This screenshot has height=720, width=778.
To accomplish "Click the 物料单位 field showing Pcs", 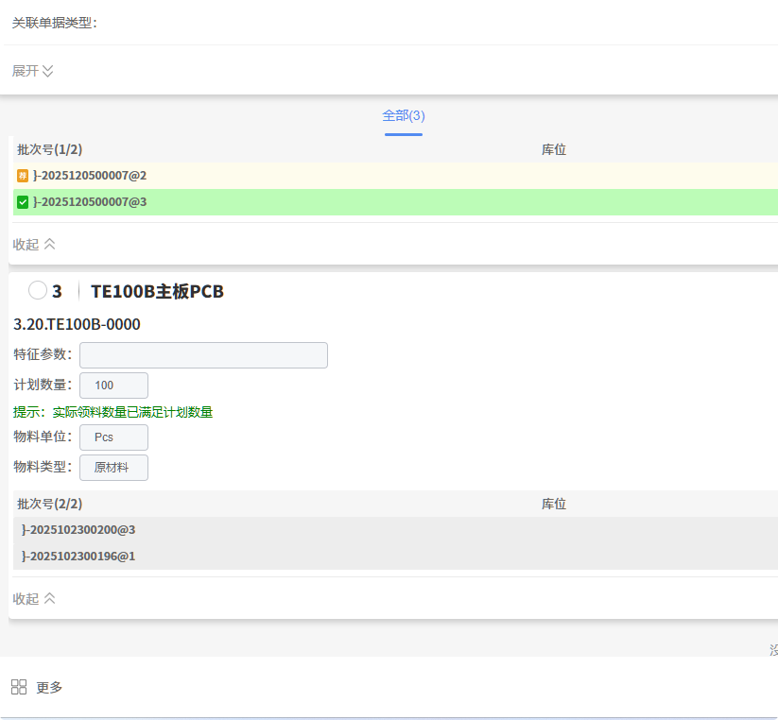I will point(113,437).
